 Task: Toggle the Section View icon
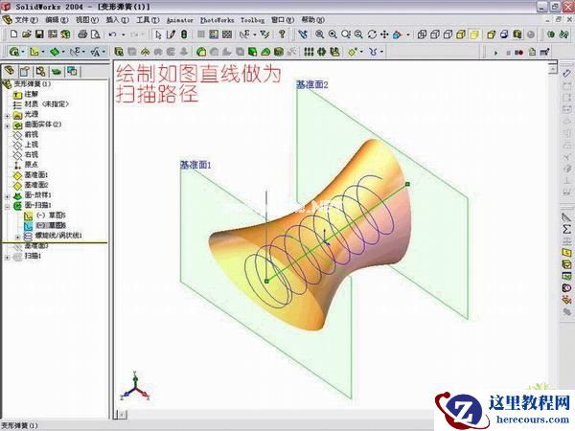(x=517, y=34)
